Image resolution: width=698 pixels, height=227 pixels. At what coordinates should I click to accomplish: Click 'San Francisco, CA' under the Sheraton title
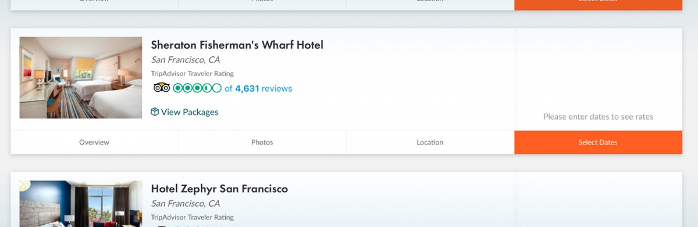click(186, 60)
